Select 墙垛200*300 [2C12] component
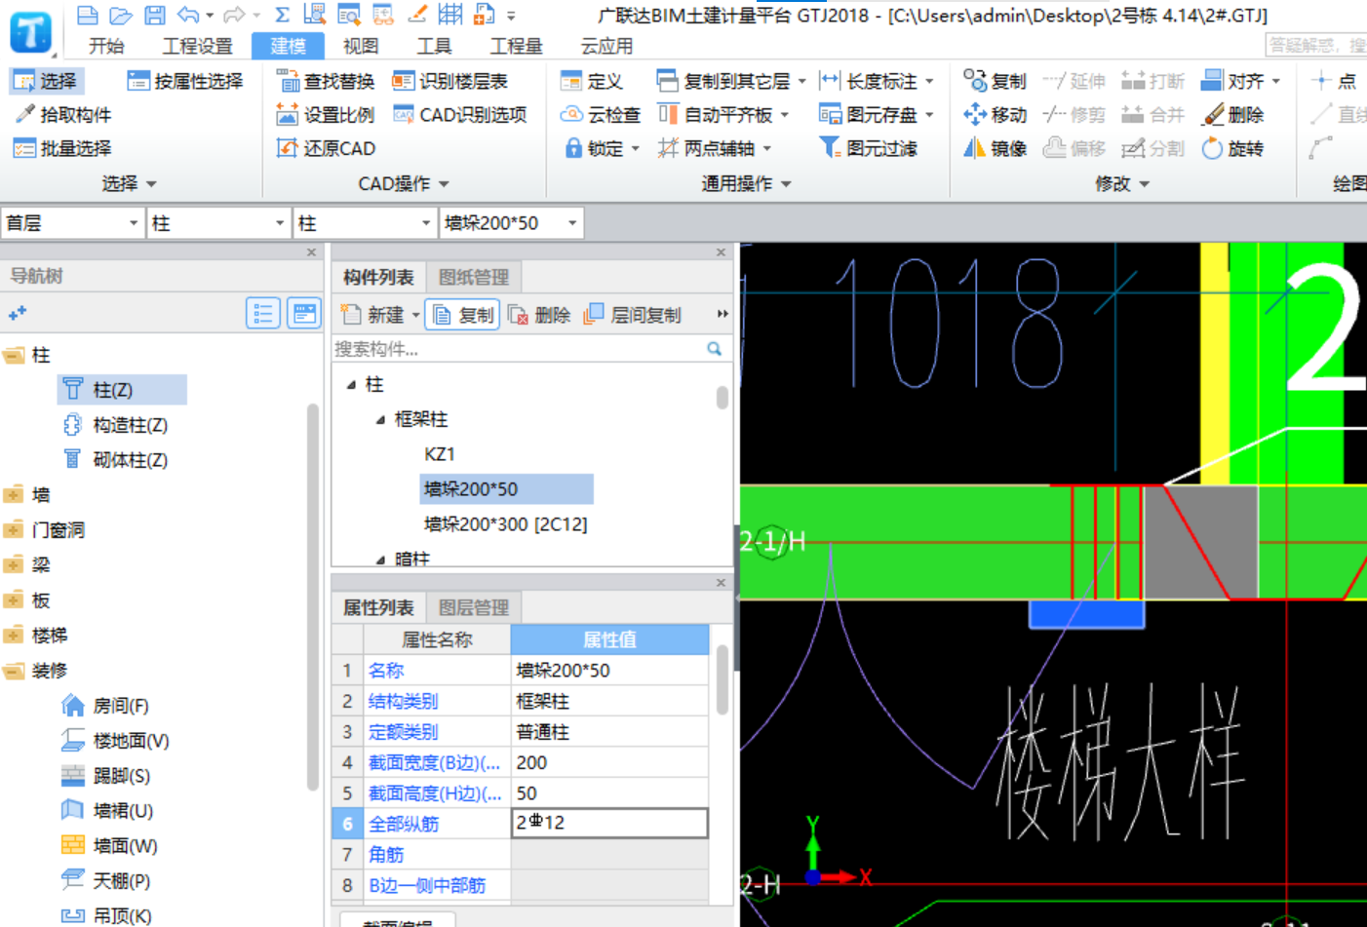Viewport: 1367px width, 927px height. pyautogui.click(x=505, y=524)
